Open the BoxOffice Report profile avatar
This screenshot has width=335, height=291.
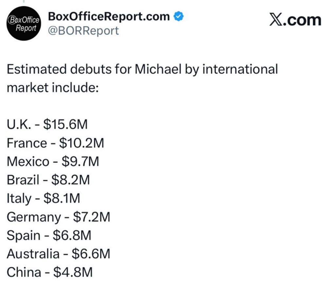click(24, 24)
